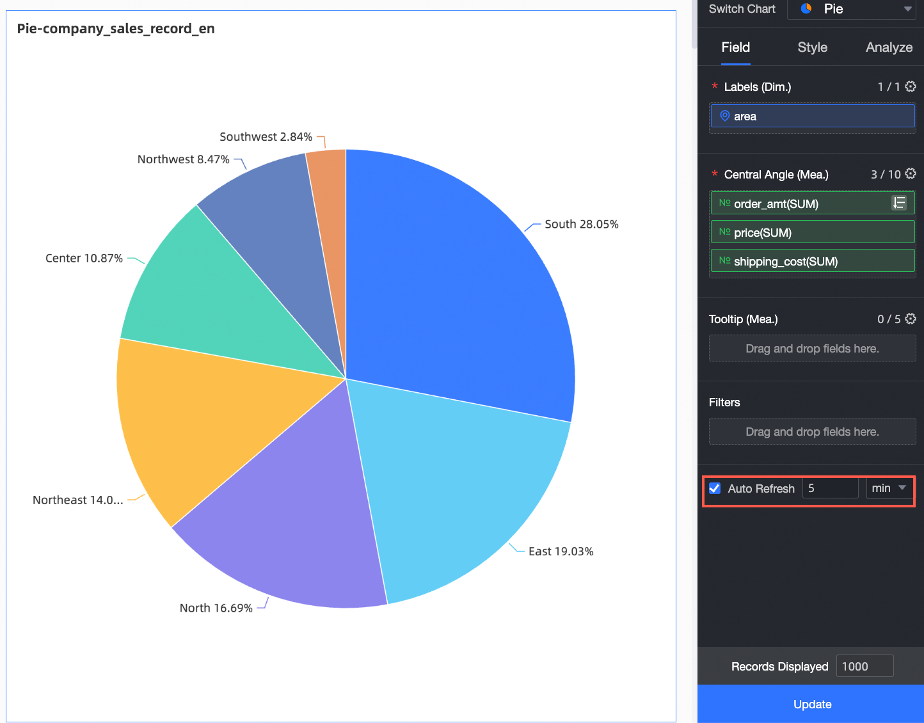Click the gear icon next to Central Angle

point(911,173)
